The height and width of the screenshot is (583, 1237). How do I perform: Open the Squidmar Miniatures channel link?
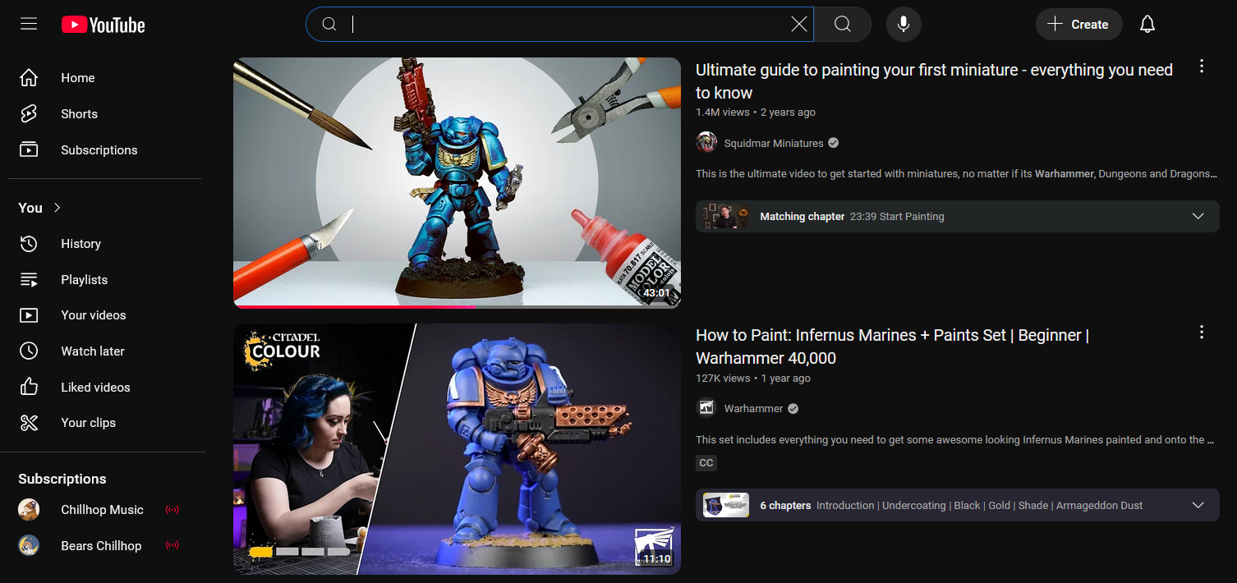coord(773,142)
